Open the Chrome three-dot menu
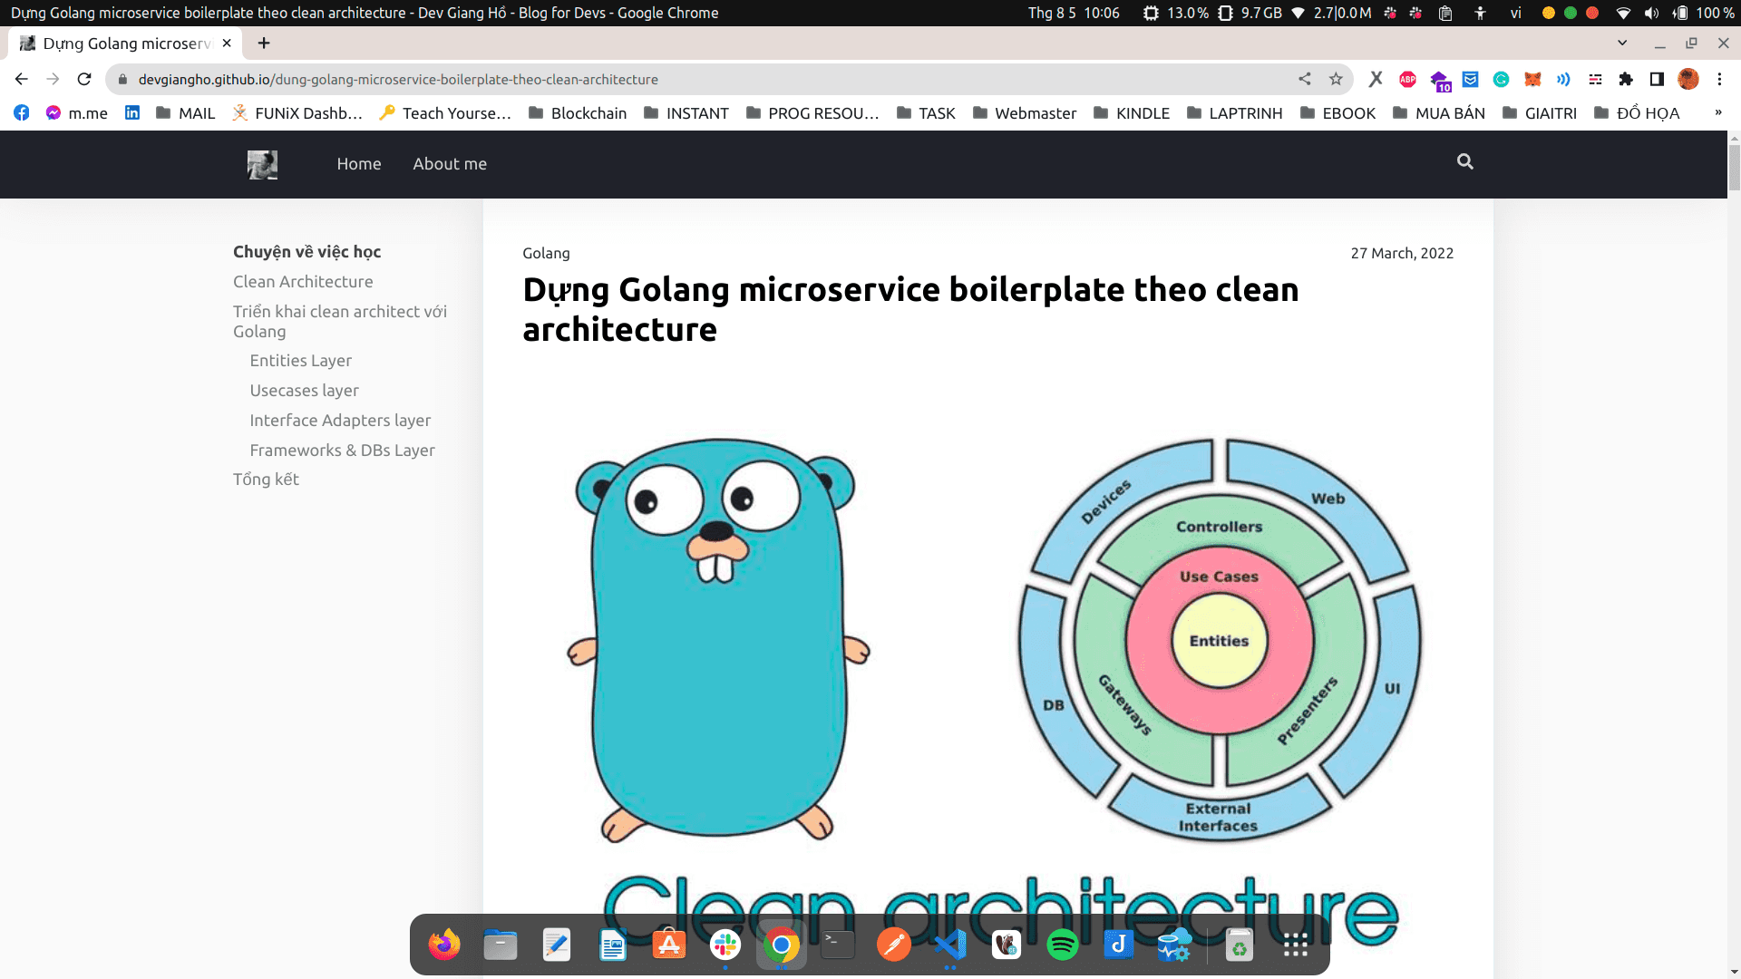The height and width of the screenshot is (979, 1741). (1719, 80)
